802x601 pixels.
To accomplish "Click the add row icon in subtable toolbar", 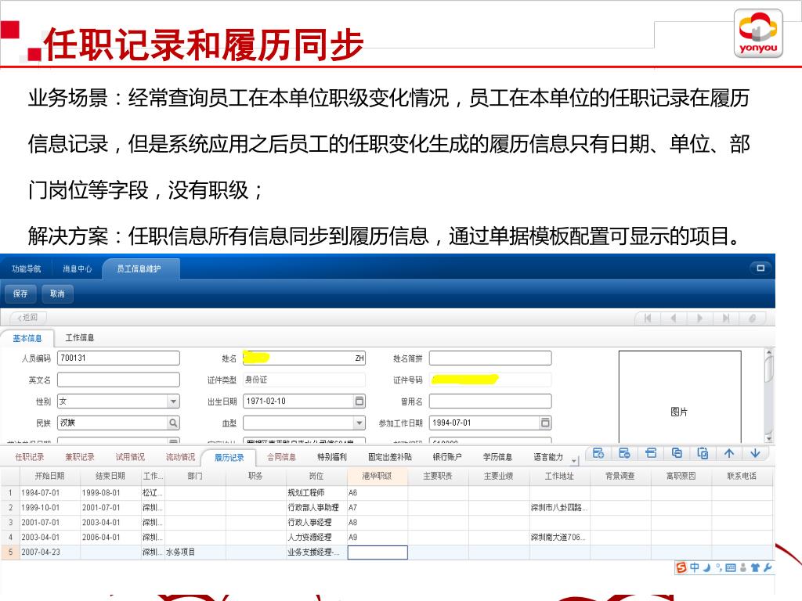I will (x=598, y=453).
